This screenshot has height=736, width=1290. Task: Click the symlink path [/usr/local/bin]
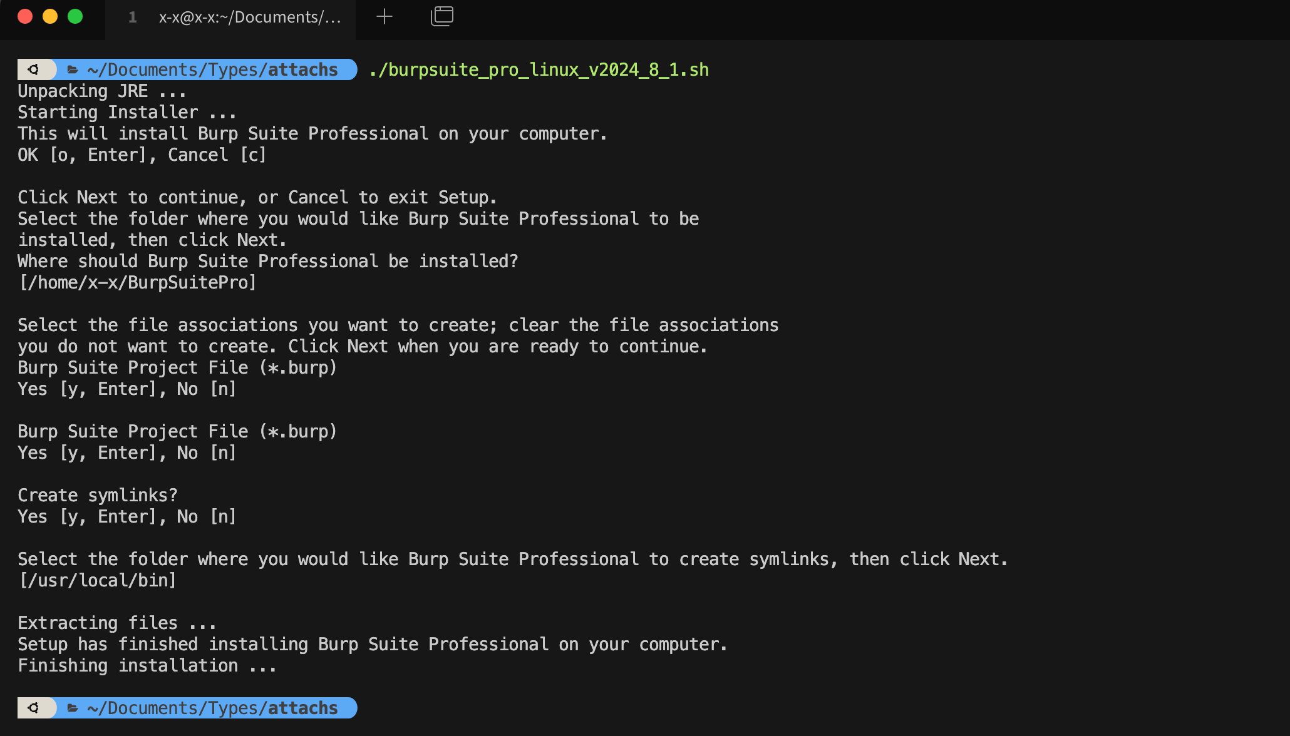[98, 581]
